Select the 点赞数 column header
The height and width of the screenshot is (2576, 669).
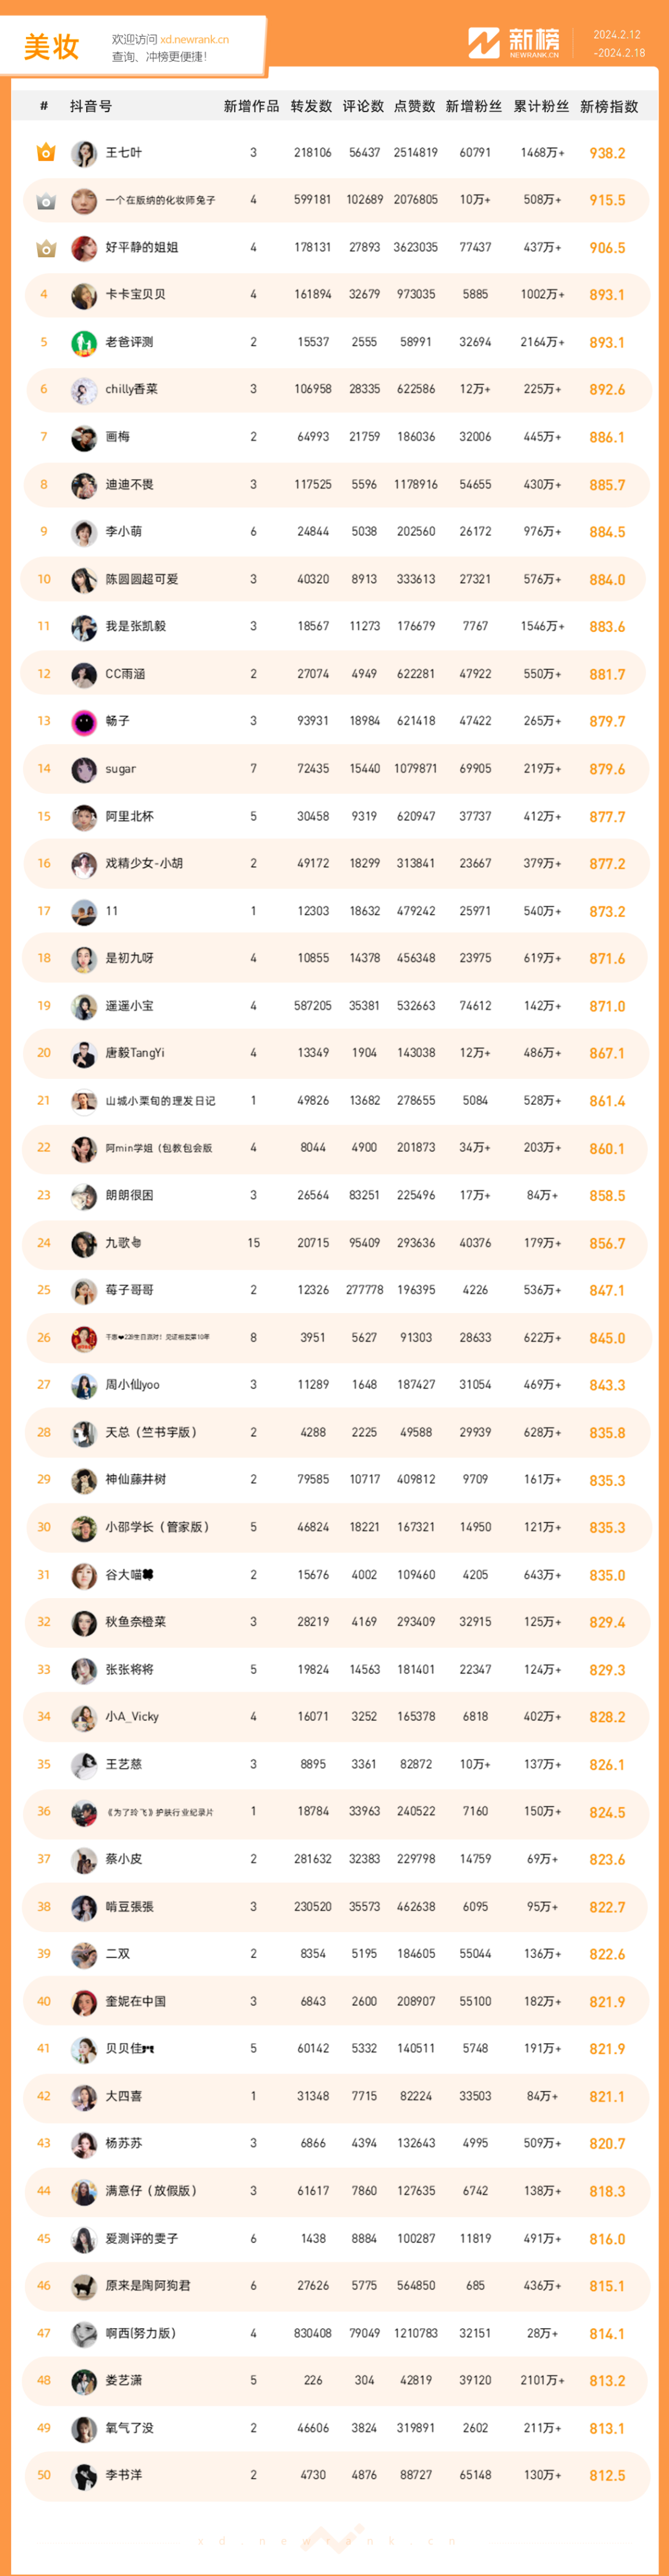pos(414,106)
